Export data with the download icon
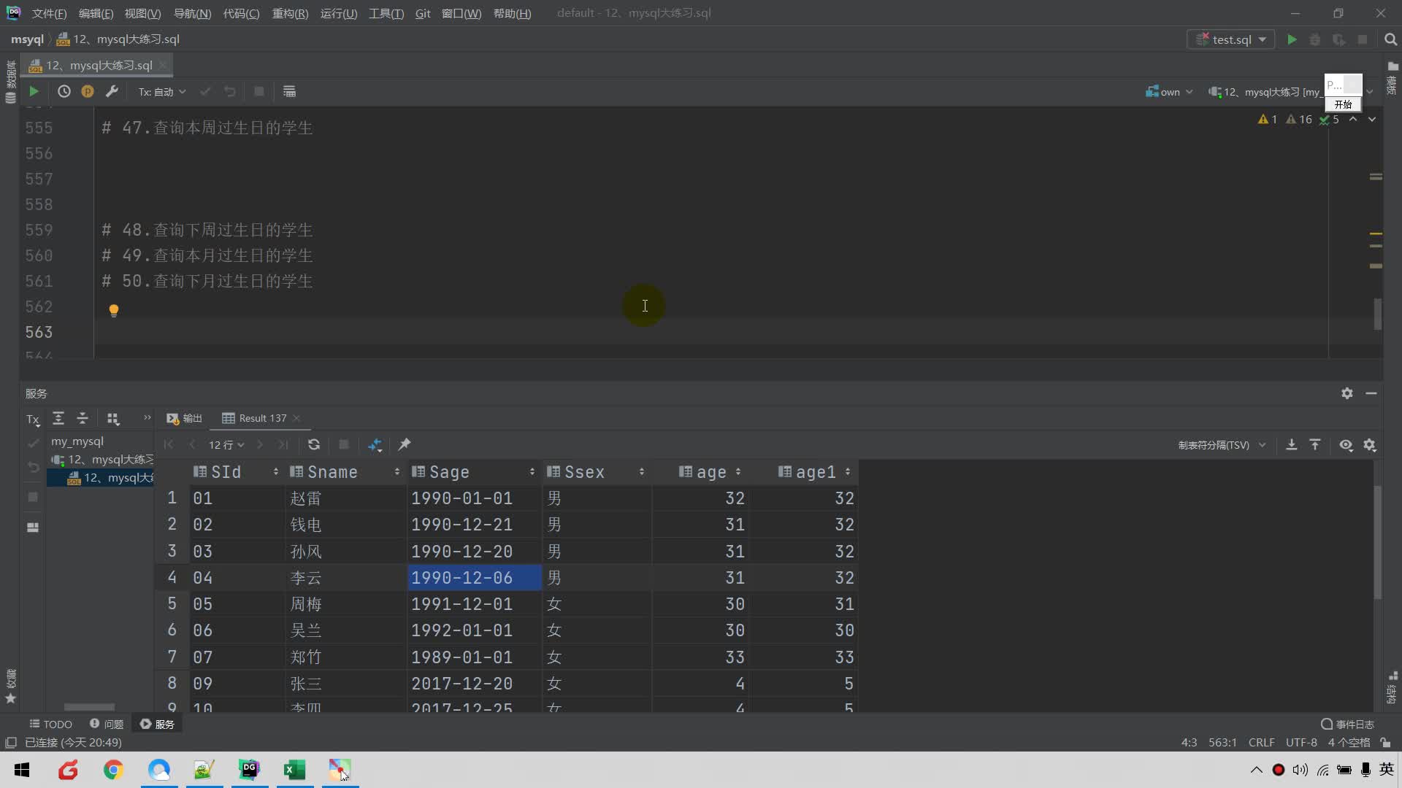The height and width of the screenshot is (788, 1402). pos(1292,444)
